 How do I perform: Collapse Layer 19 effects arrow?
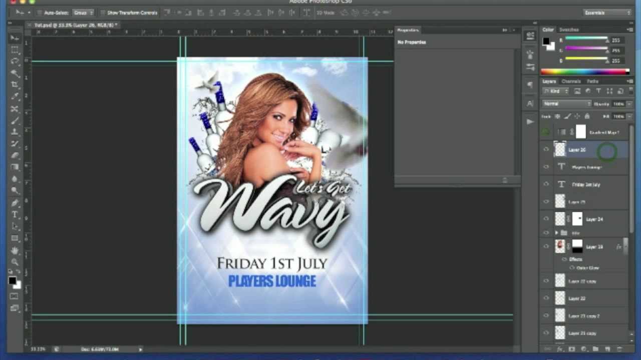click(x=626, y=246)
